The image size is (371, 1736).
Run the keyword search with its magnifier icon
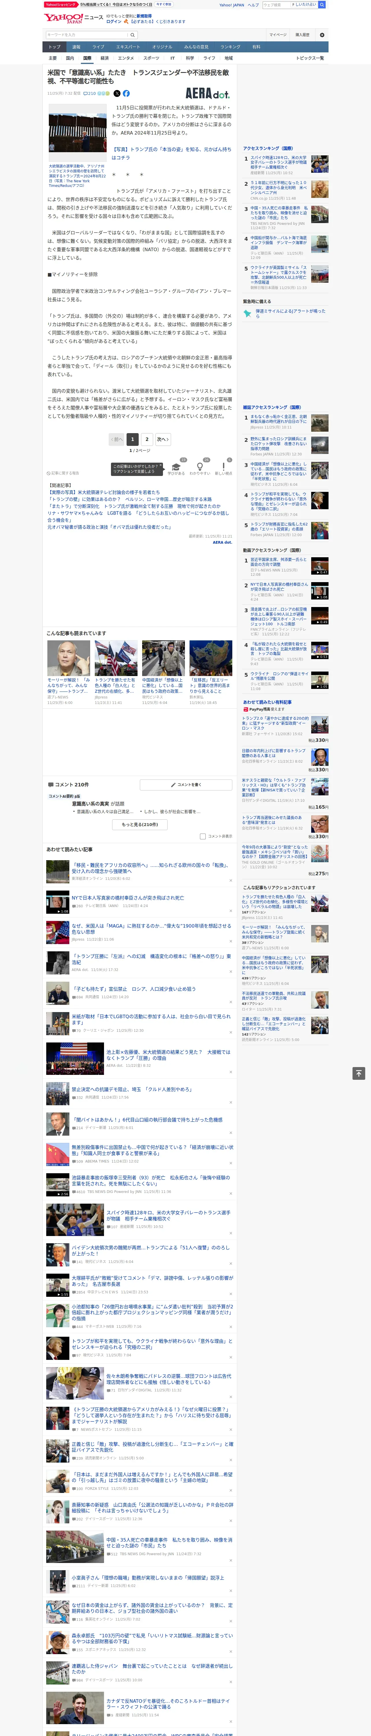tap(133, 34)
